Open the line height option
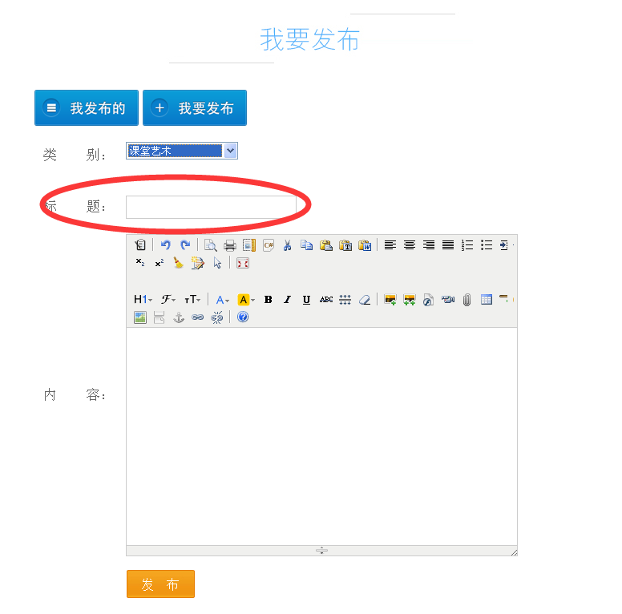This screenshot has height=614, width=622. coord(345,300)
